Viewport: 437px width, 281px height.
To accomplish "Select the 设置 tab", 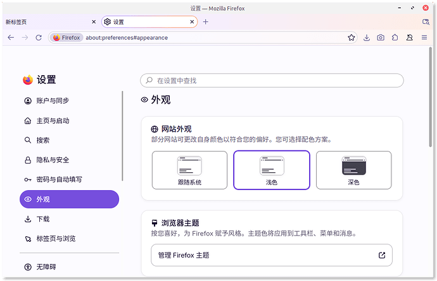I will [149, 21].
